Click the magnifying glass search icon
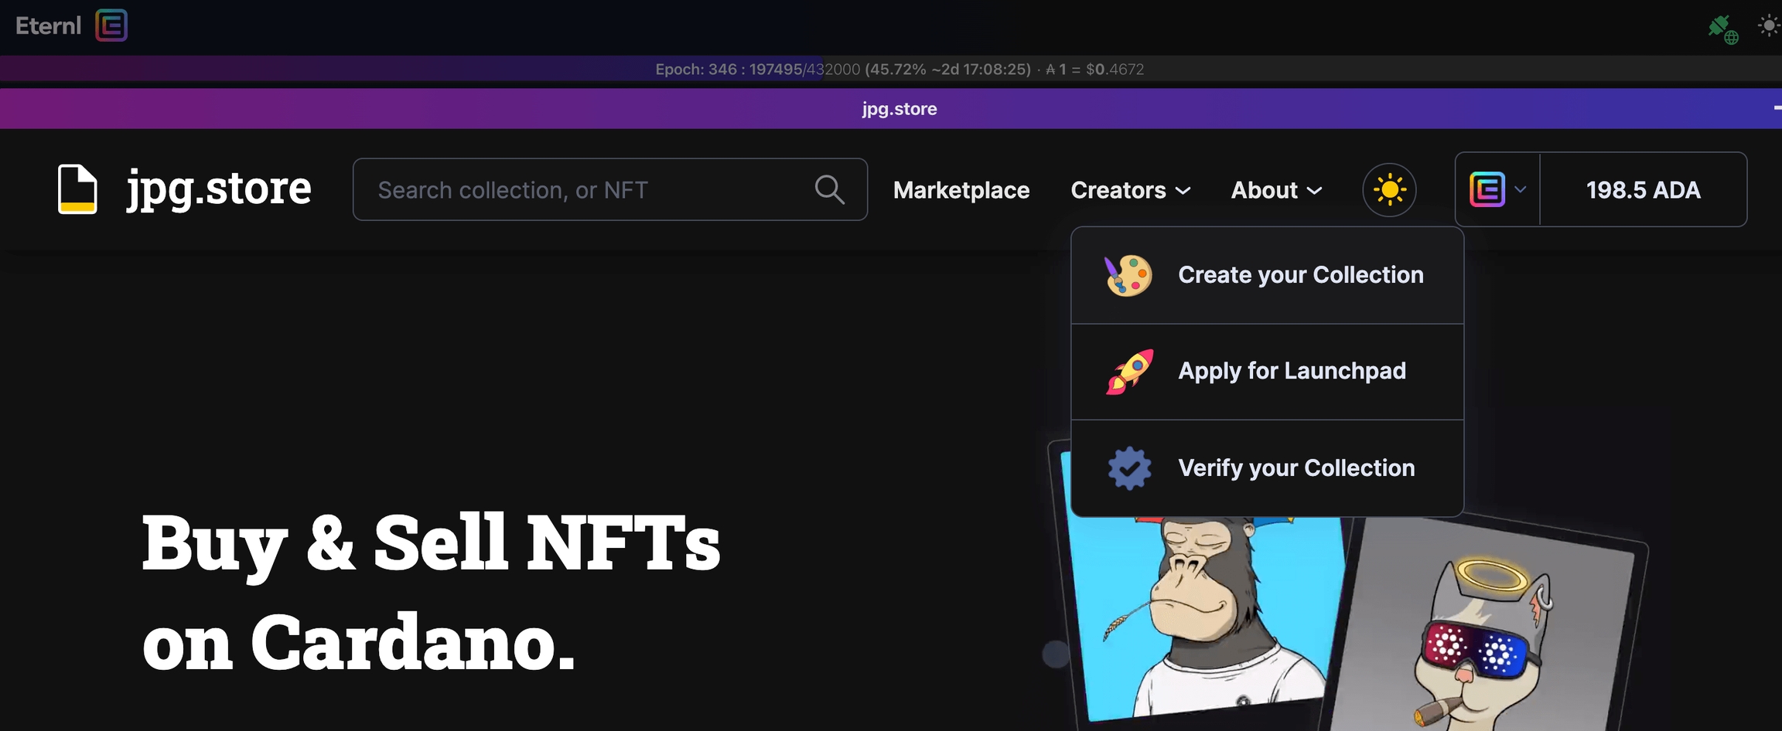 coord(829,189)
